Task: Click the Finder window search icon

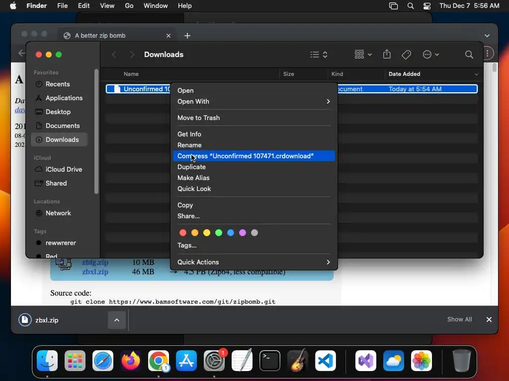Action: [x=469, y=55]
